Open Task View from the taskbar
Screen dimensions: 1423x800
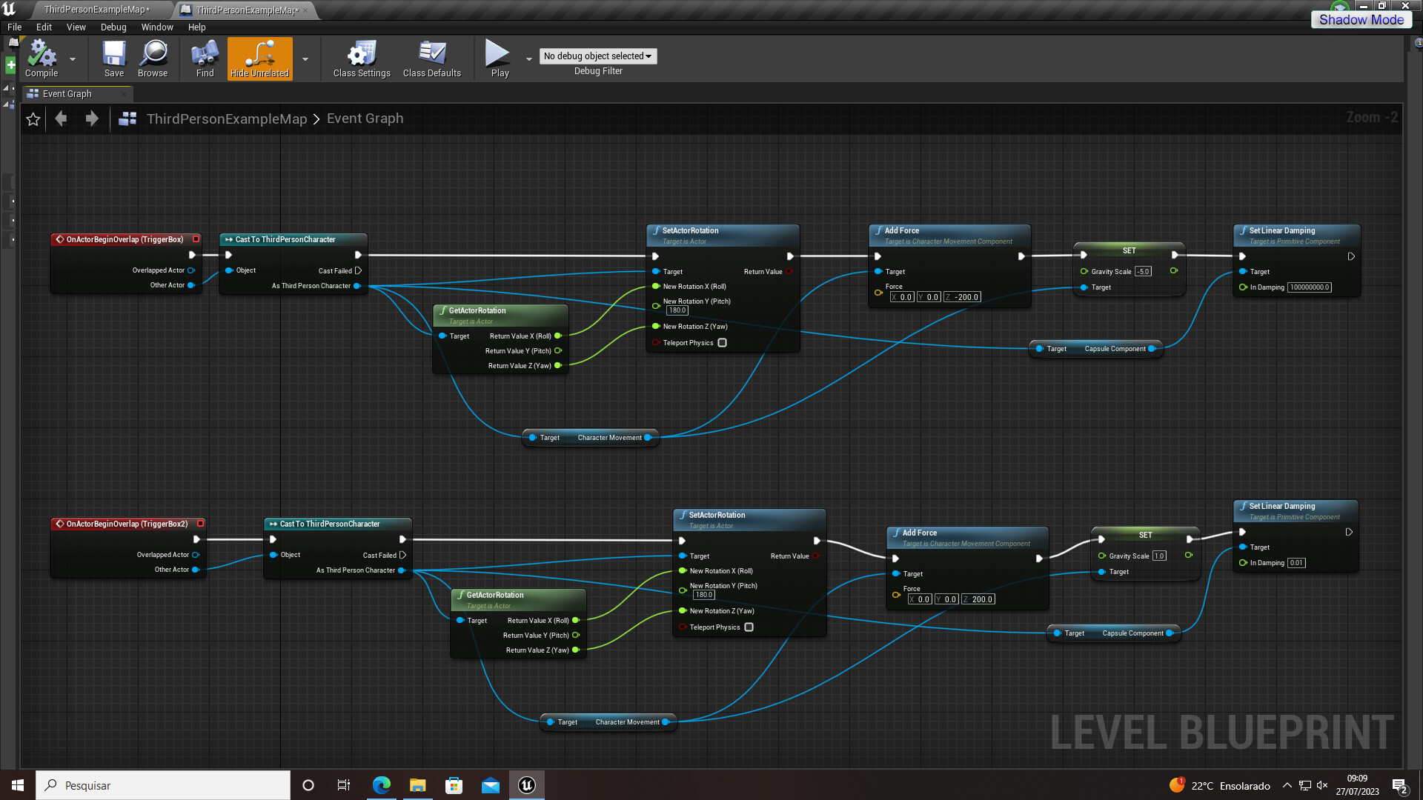point(344,785)
